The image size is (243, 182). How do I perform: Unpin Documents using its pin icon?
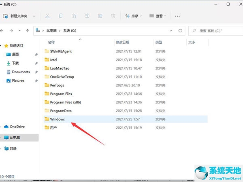[36, 72]
